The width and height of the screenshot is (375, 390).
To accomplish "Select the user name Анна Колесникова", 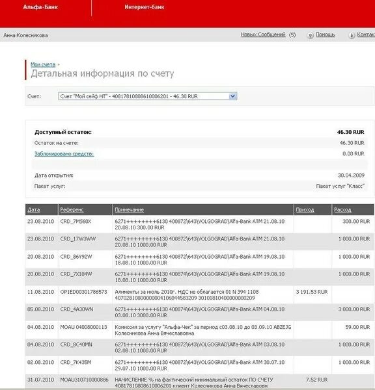I will click(x=25, y=35).
